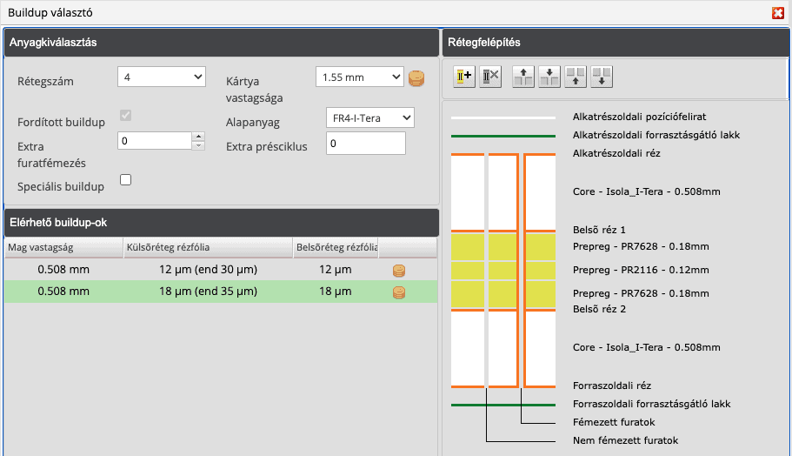The image size is (792, 456).
Task: Click the fourth toolbar icon, down arrow above blocks
Action: (549, 77)
